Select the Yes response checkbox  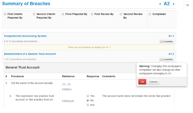tap(88, 96)
